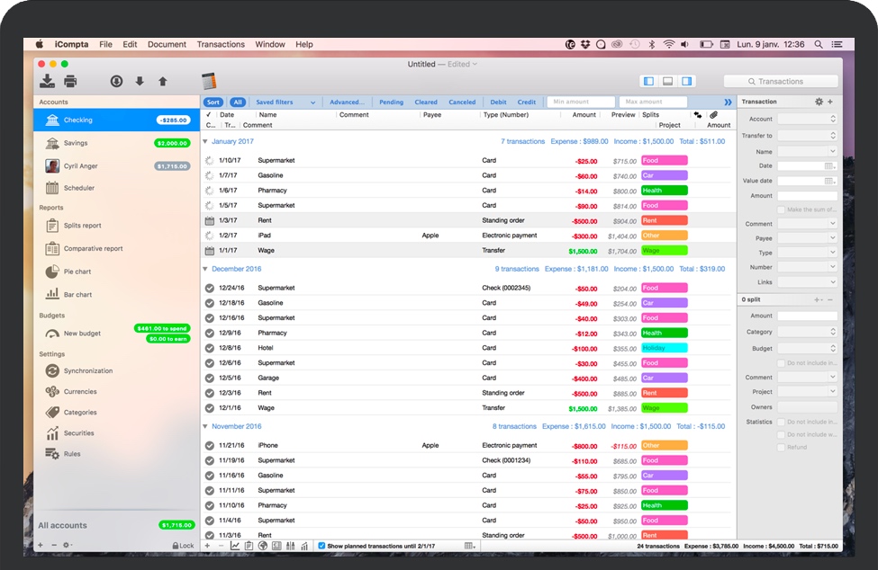The image size is (878, 570).
Task: Open the calculator from the toolbar
Action: tap(209, 81)
